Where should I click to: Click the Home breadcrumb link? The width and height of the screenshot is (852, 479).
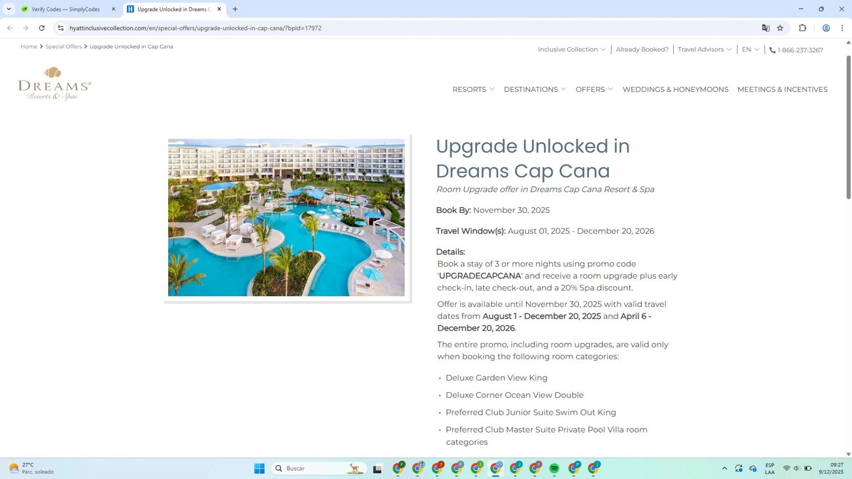(x=29, y=47)
